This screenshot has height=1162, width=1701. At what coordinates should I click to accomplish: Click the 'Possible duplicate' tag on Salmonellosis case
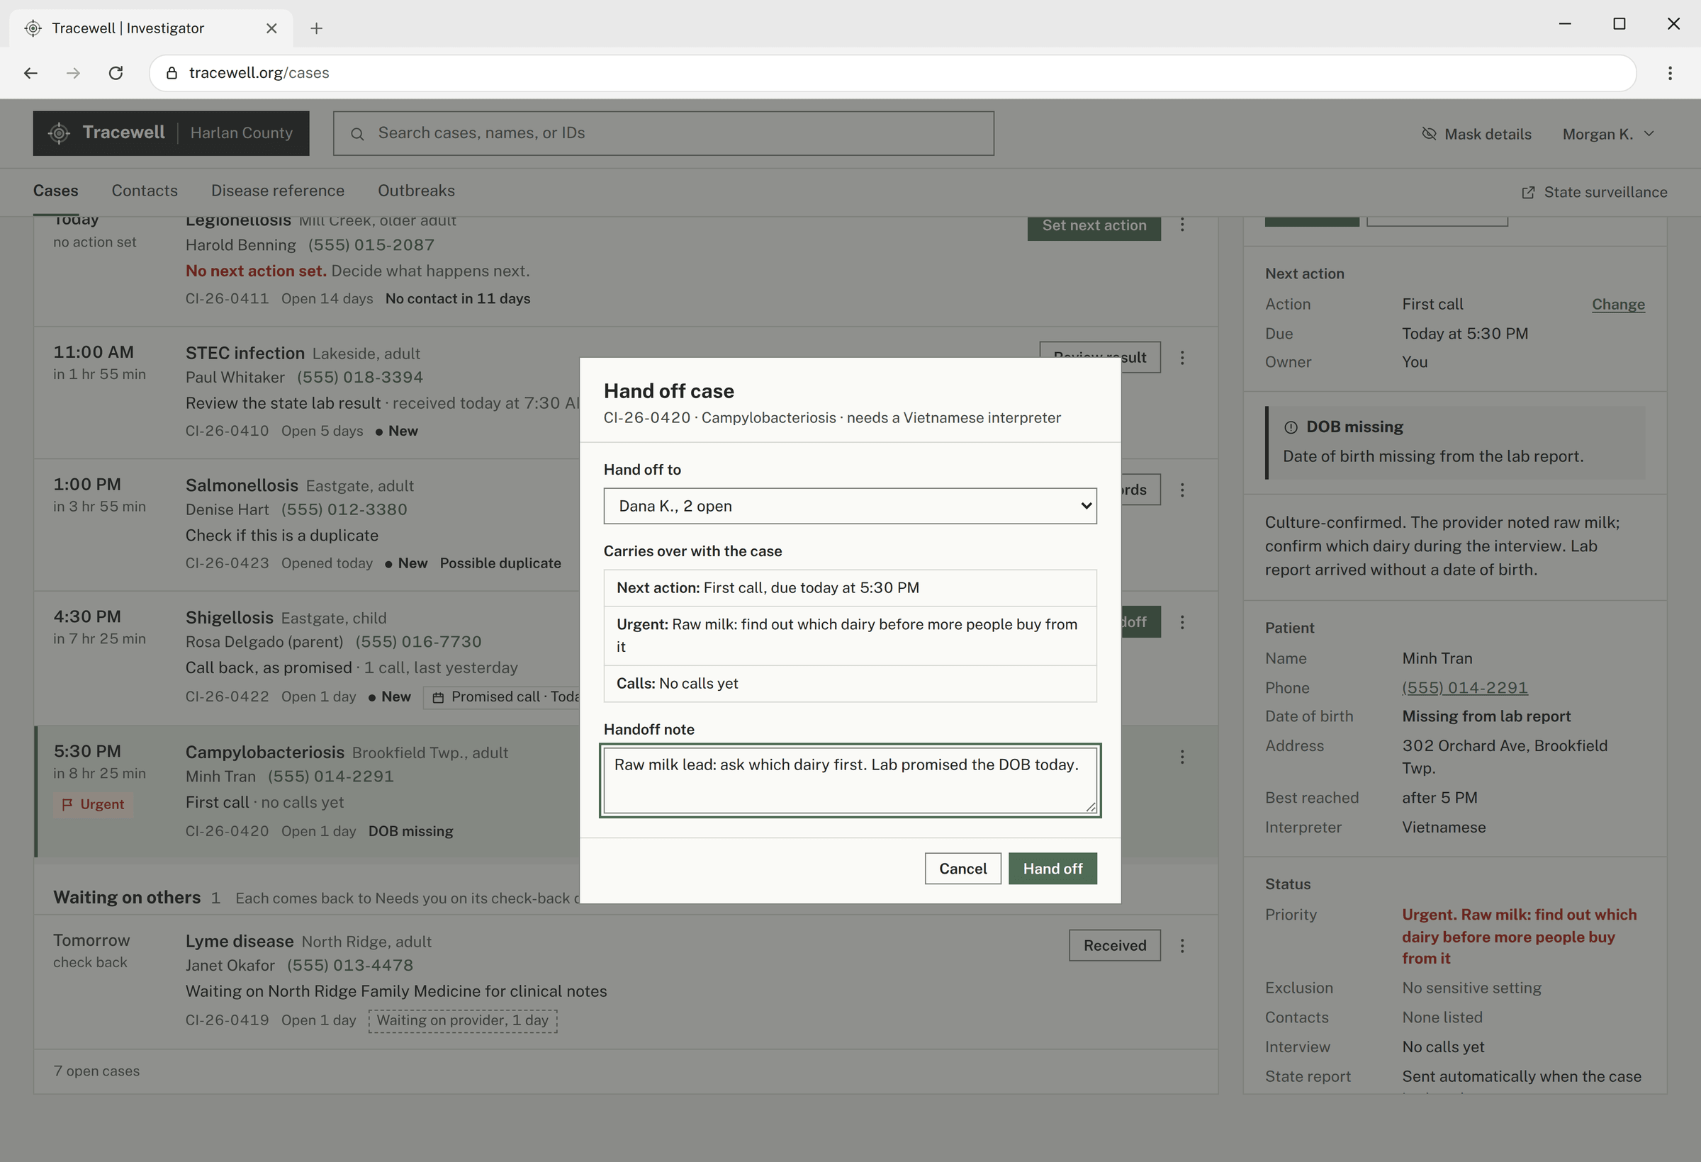click(500, 563)
